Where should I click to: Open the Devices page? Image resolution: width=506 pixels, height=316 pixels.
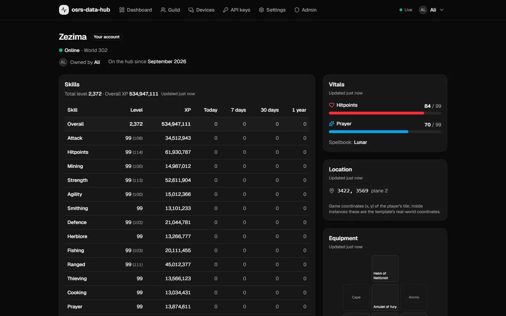[x=201, y=10]
